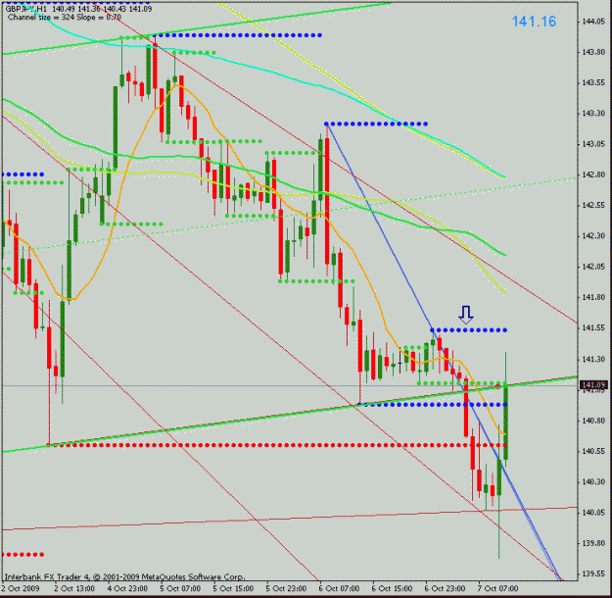Viewport: 612px width, 598px height.
Task: Click the '2 Oct 13:00' time axis label
Action: (x=74, y=588)
